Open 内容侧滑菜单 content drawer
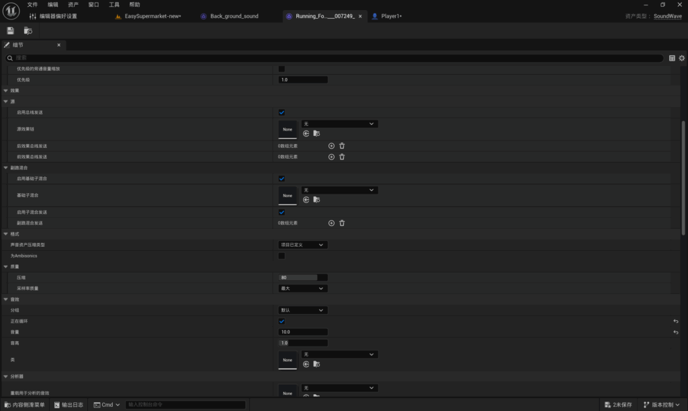 (25, 405)
